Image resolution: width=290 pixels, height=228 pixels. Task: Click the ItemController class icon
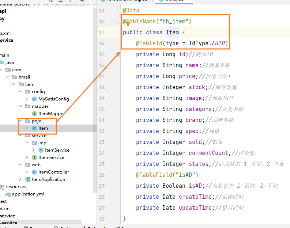[34, 172]
